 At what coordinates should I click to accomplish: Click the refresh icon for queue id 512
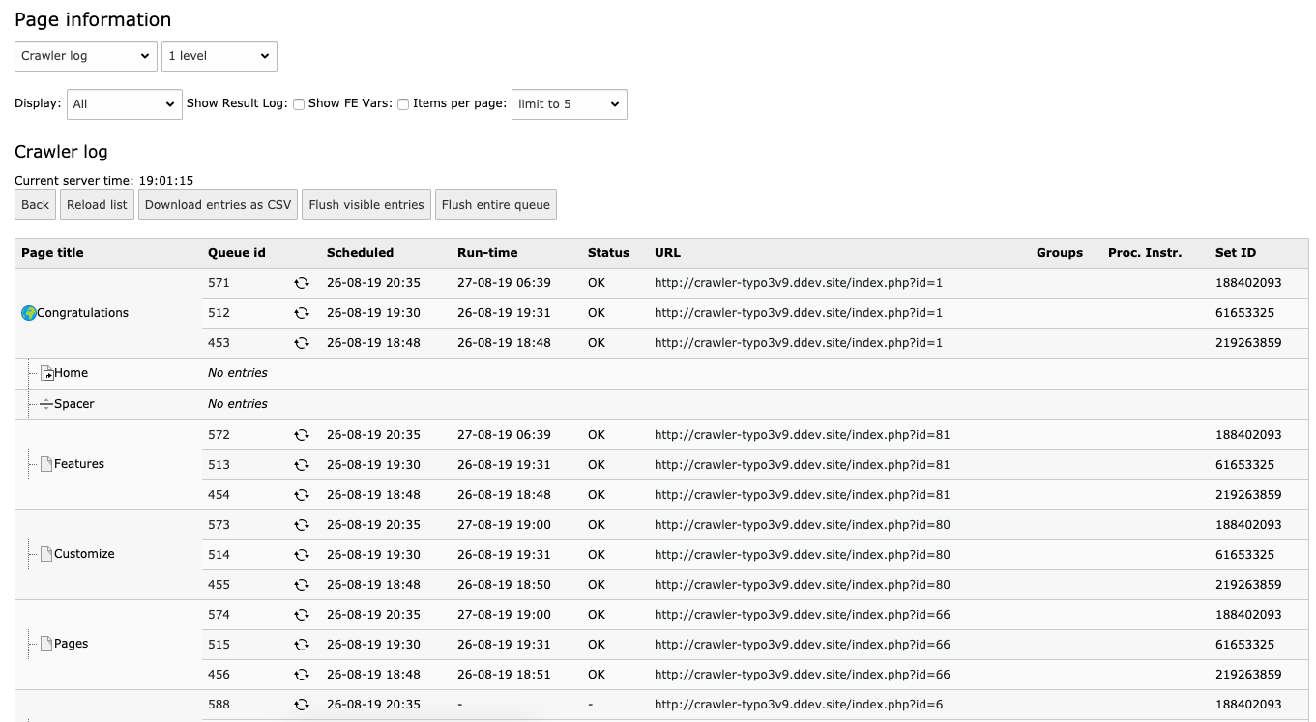pyautogui.click(x=302, y=313)
